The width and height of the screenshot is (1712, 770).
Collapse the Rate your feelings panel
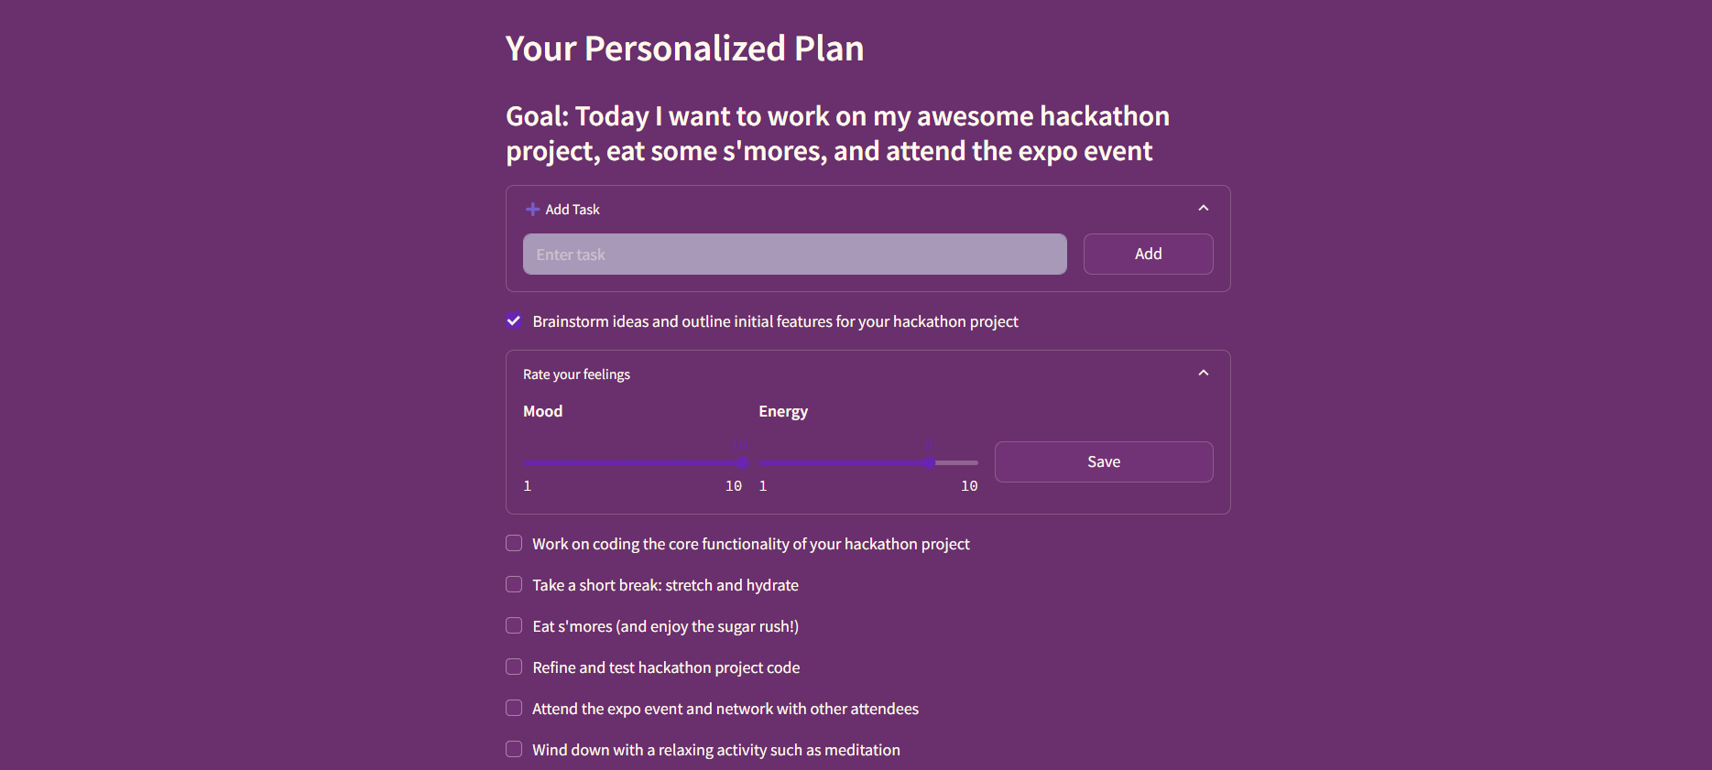pyautogui.click(x=1204, y=374)
